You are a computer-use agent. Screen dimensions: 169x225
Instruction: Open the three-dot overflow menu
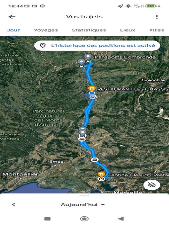click(x=157, y=17)
